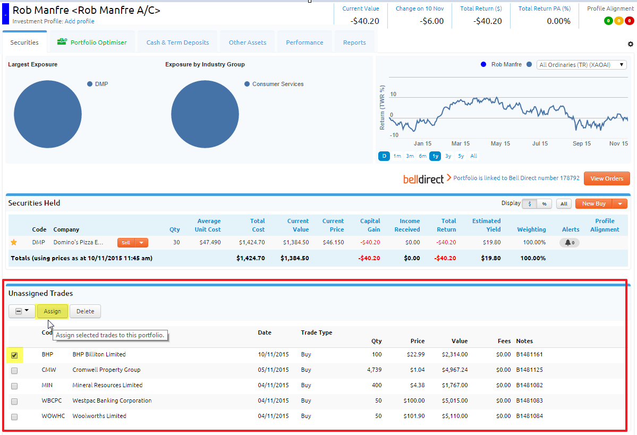Select the 5y chart range
637x435 pixels.
pos(461,156)
